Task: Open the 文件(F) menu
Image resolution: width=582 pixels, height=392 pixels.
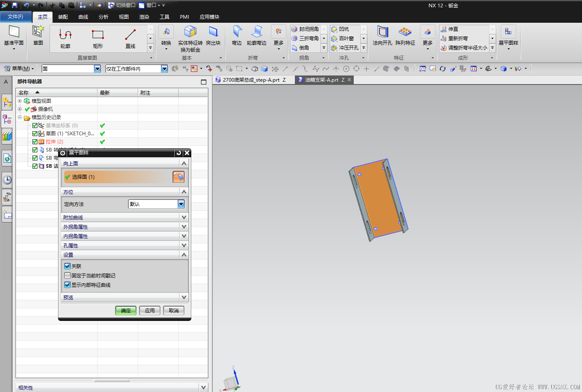Action: point(15,17)
